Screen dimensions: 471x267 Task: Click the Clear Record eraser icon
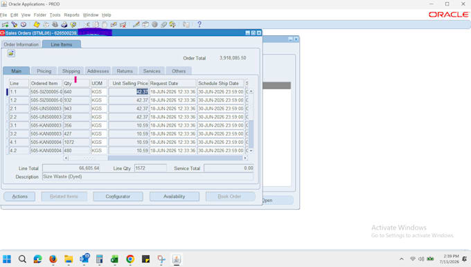(114, 25)
